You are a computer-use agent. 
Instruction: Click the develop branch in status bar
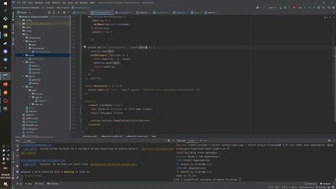click(321, 187)
